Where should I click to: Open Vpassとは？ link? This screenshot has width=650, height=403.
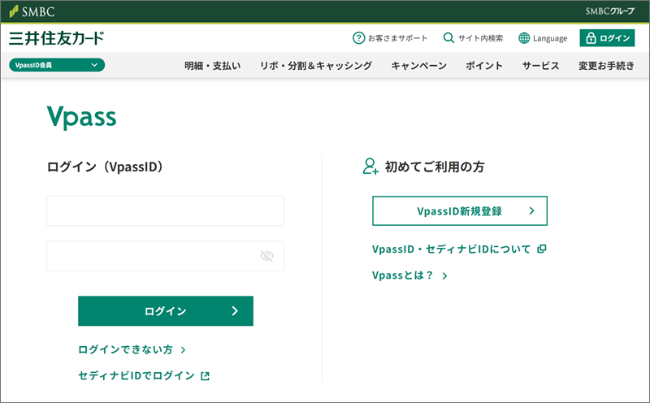pos(409,275)
